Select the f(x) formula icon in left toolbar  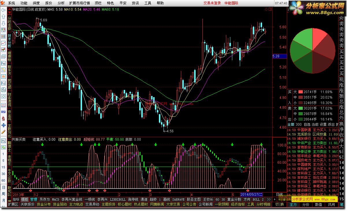(x=3, y=90)
